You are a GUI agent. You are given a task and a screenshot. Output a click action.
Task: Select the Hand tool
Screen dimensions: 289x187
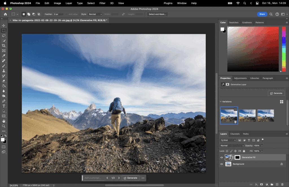click(x=4, y=121)
